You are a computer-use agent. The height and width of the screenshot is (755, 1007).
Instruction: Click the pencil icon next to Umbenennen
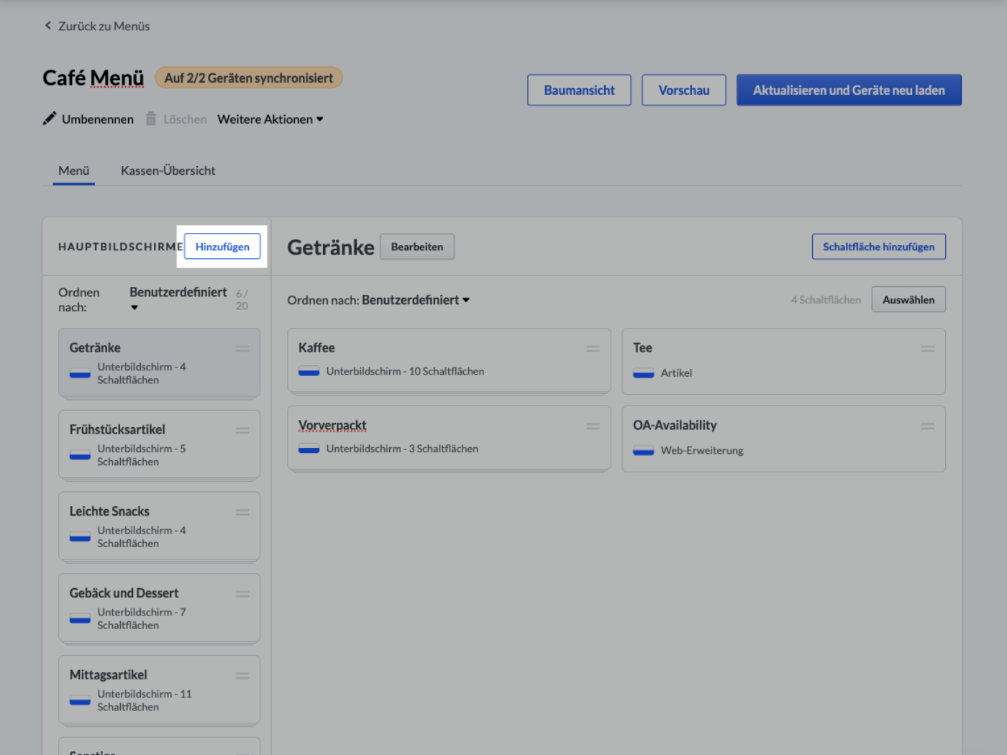[x=49, y=119]
